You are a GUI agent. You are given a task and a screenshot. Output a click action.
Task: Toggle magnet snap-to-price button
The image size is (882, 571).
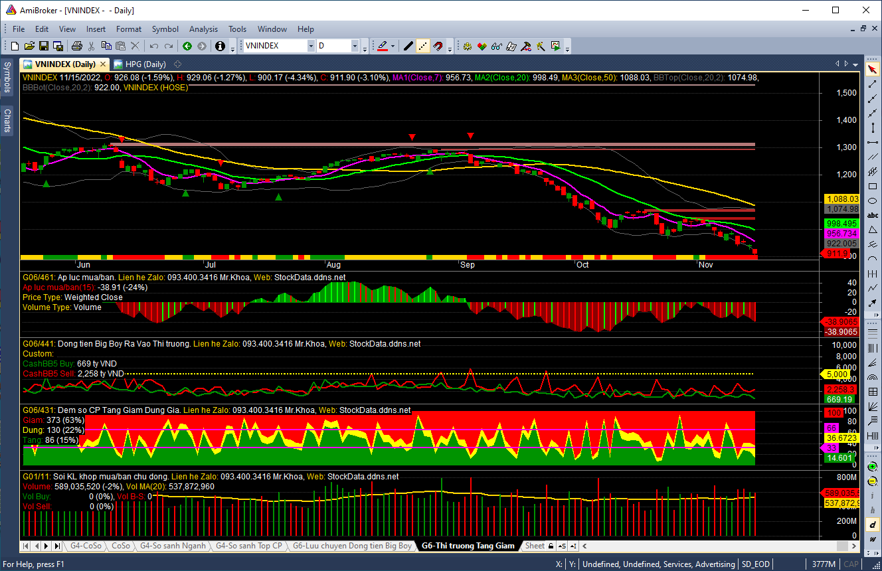(438, 46)
